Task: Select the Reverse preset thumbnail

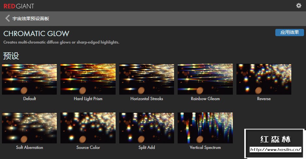Action: click(264, 79)
